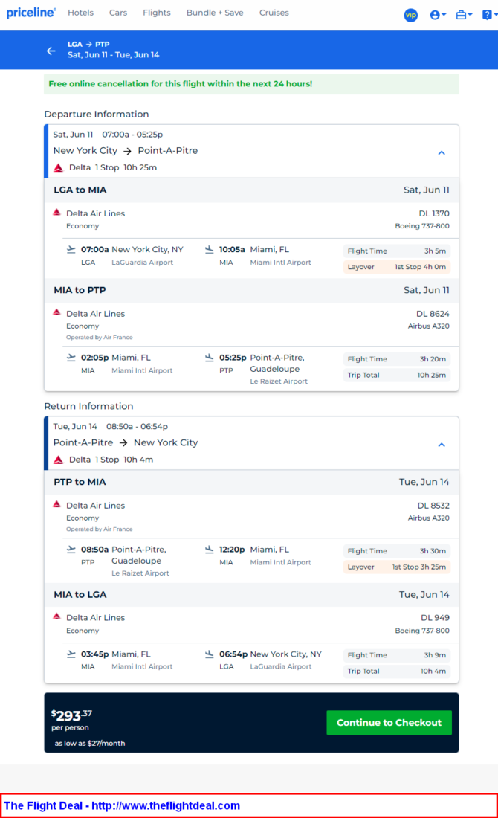498x818 pixels.
Task: Collapse the departure flight details chevron
Action: click(442, 153)
